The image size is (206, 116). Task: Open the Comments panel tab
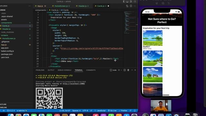click(x=91, y=70)
